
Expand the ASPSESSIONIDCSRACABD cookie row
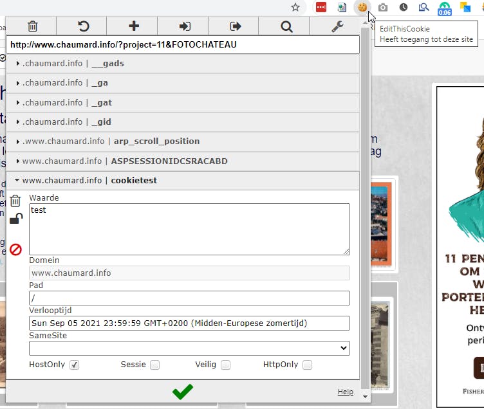point(183,161)
